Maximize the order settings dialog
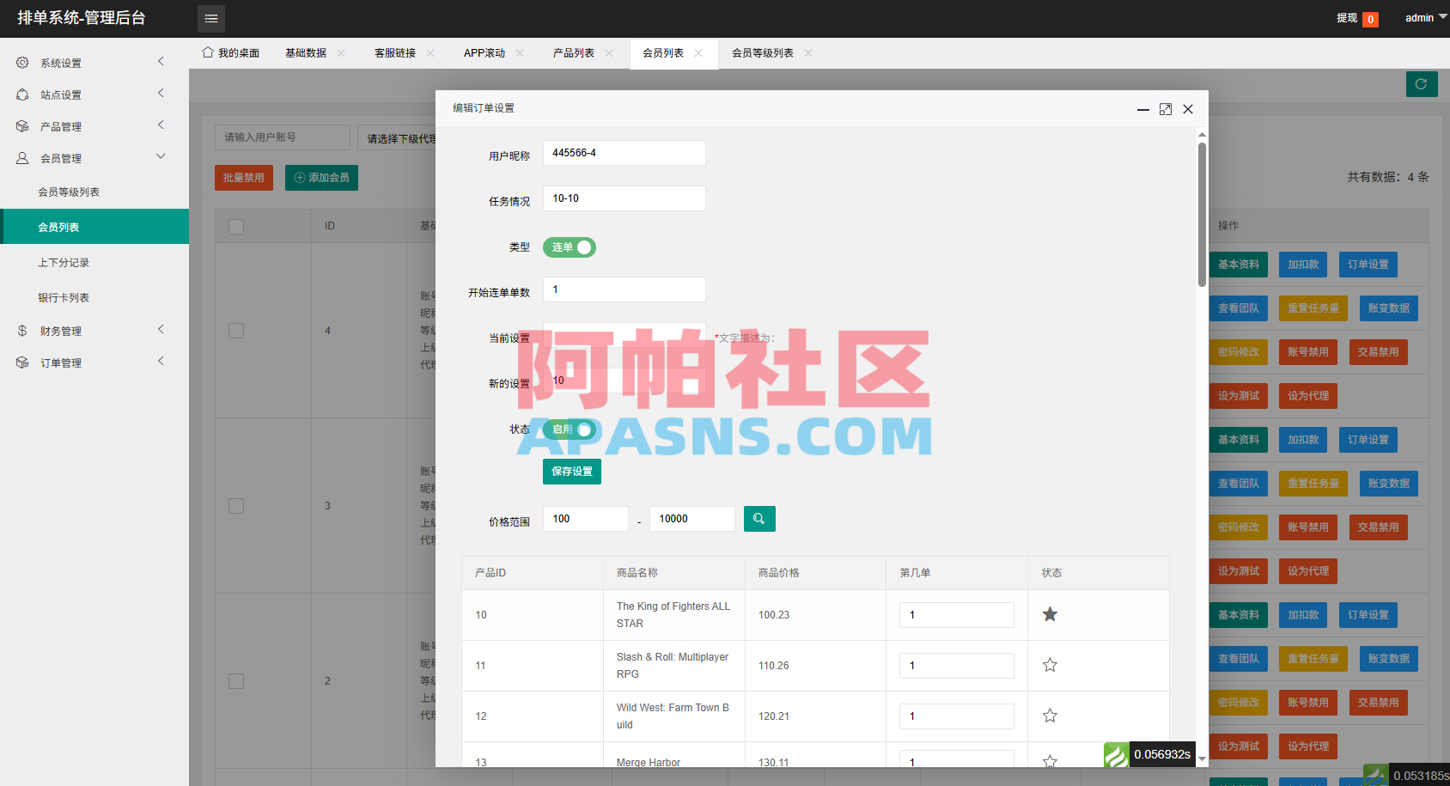The image size is (1450, 786). 1166,109
